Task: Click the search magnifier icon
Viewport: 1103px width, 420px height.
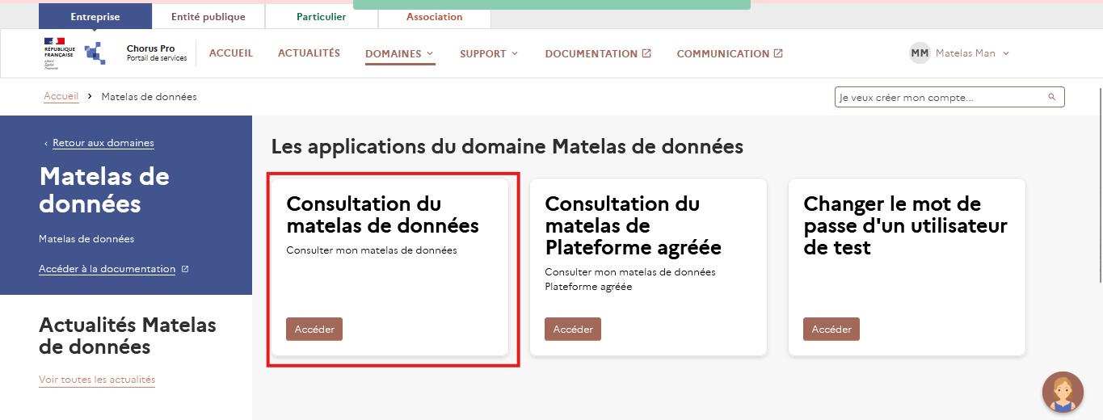Action: pos(1052,97)
